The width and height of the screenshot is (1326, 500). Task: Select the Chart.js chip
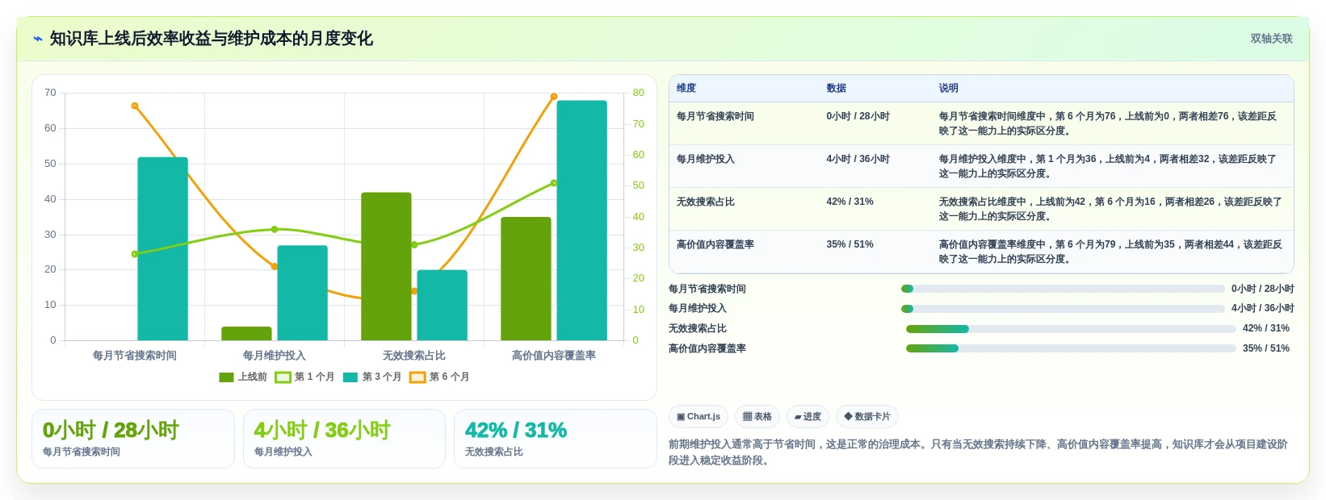point(699,417)
